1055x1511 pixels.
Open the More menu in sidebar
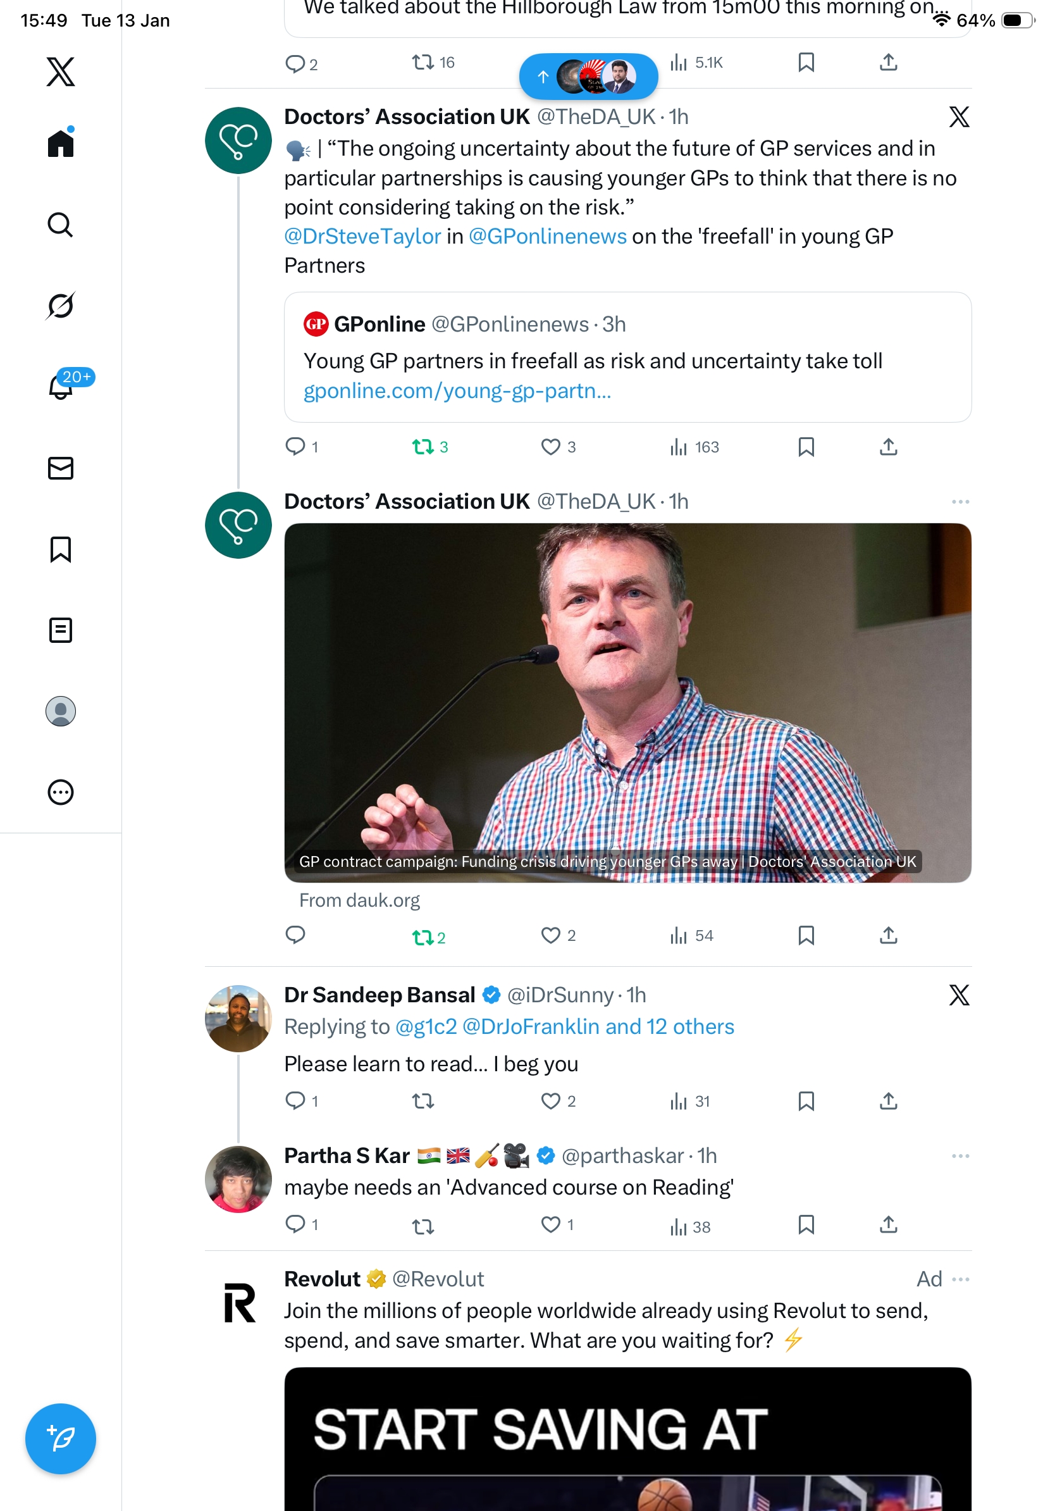click(61, 792)
